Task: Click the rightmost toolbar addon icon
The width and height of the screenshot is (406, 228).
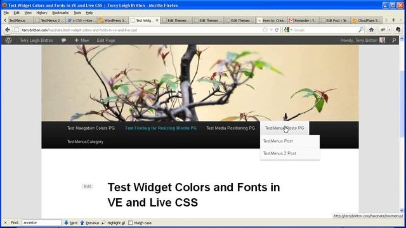Action: point(398,30)
